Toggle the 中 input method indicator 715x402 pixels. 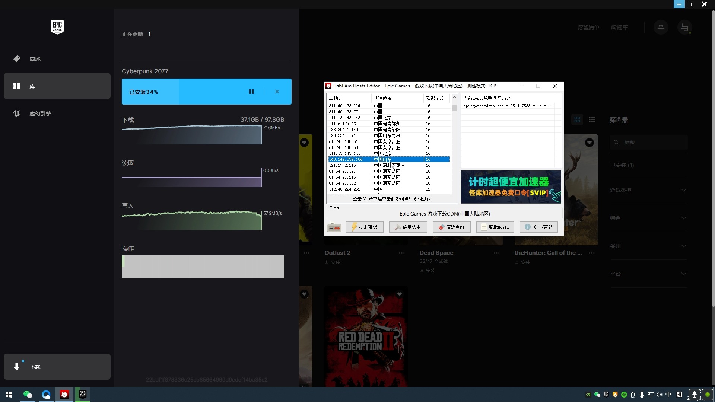click(668, 395)
